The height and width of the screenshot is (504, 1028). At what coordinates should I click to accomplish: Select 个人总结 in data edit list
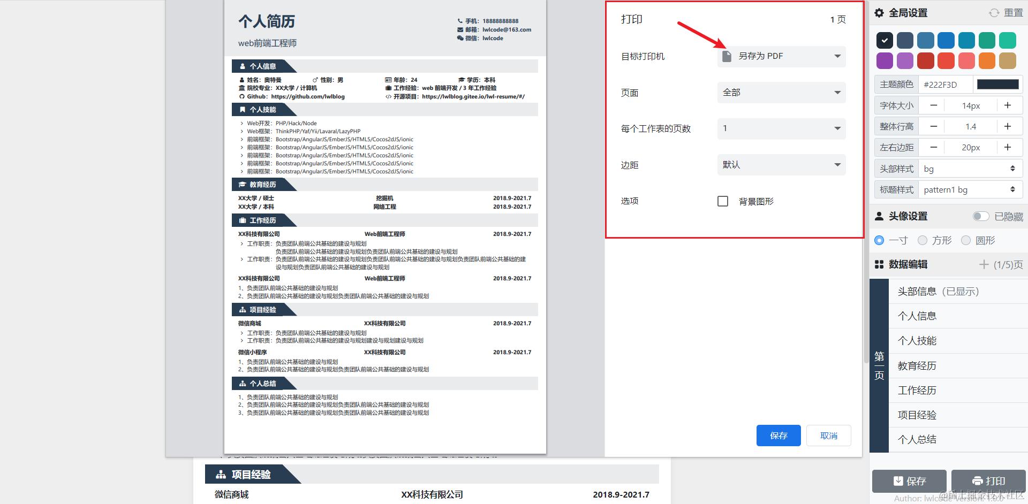click(x=958, y=440)
